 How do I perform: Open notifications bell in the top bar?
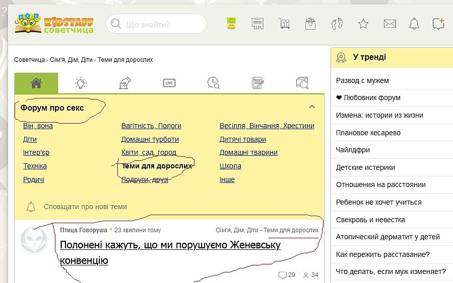coord(414,24)
